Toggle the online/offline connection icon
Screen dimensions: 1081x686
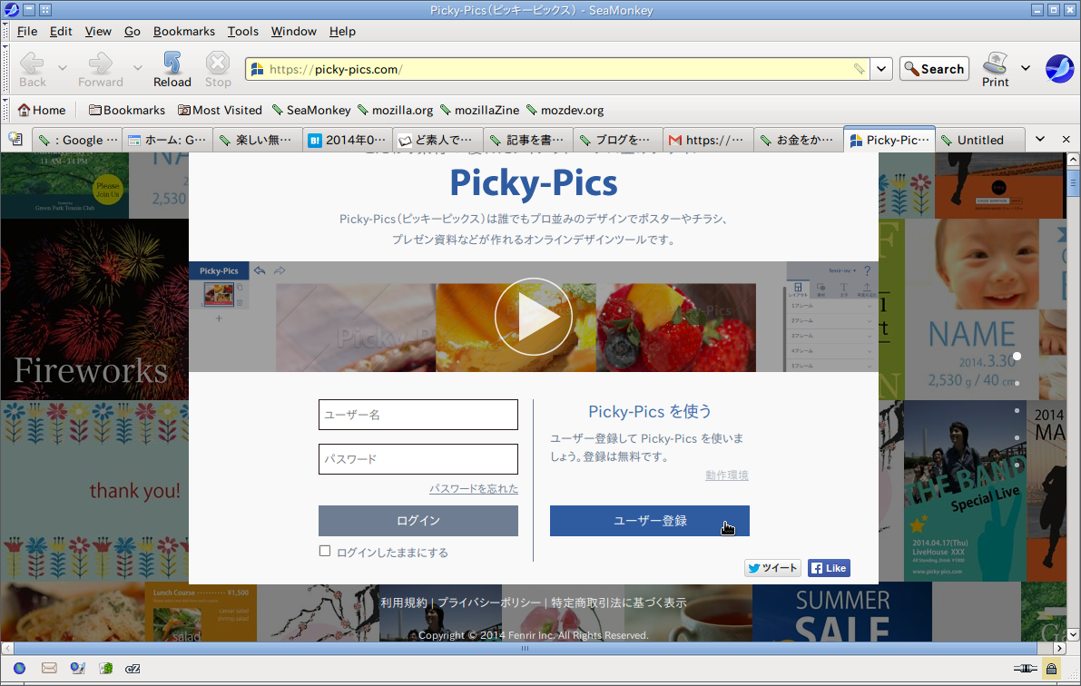pyautogui.click(x=1025, y=668)
